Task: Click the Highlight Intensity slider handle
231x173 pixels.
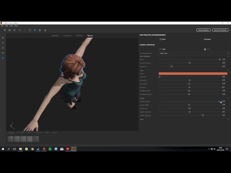Action: pos(189,94)
